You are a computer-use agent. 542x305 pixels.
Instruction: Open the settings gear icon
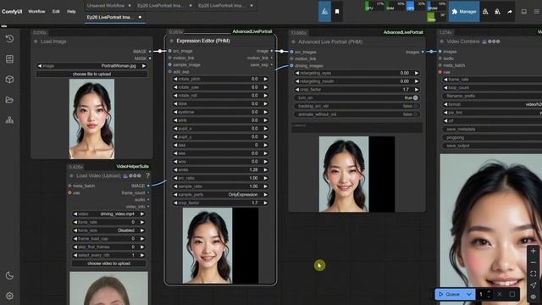coord(9,296)
